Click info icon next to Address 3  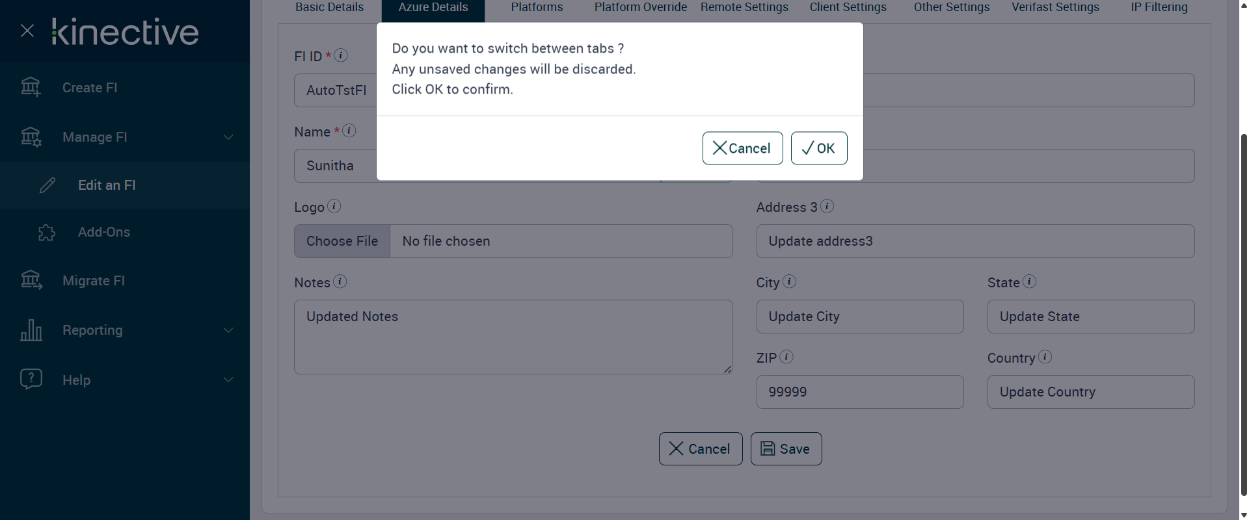827,206
